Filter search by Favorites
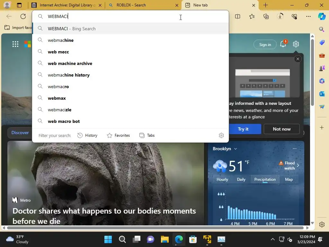The width and height of the screenshot is (329, 247). point(118,135)
